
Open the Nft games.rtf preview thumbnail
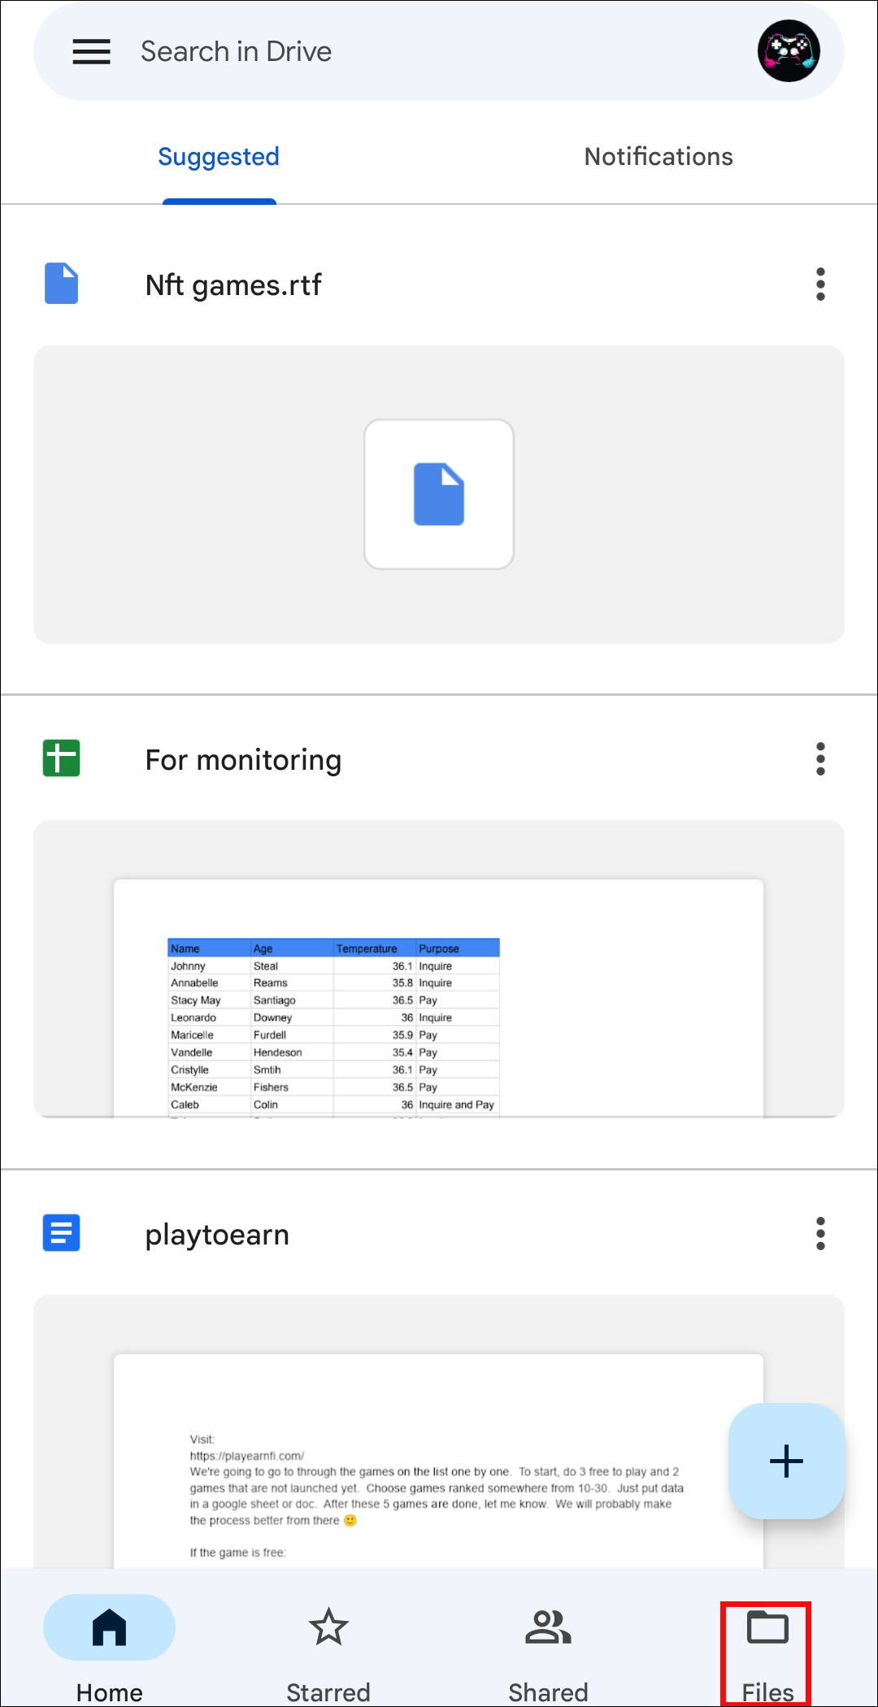point(439,494)
